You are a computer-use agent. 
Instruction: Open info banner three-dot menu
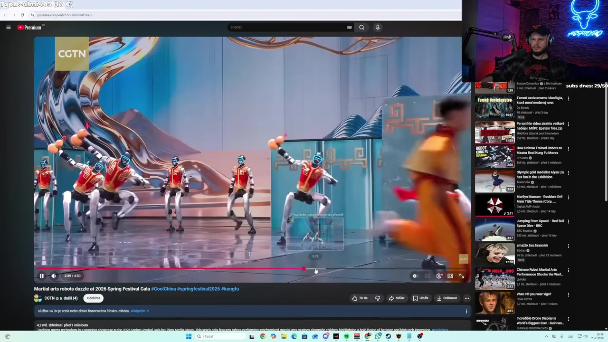point(466,312)
